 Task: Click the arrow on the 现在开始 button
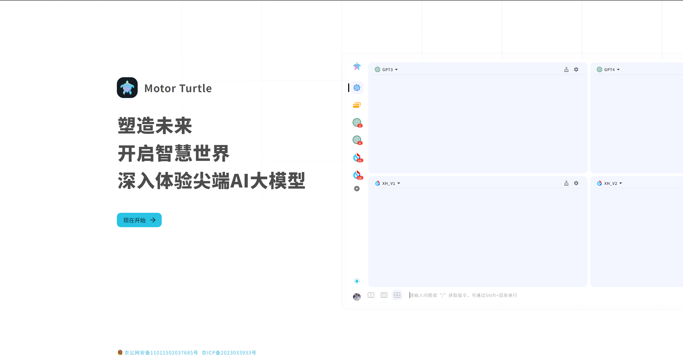coord(153,220)
